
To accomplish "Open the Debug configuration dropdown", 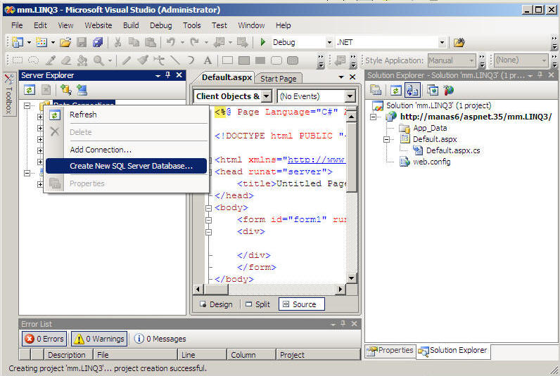I will pyautogui.click(x=329, y=42).
